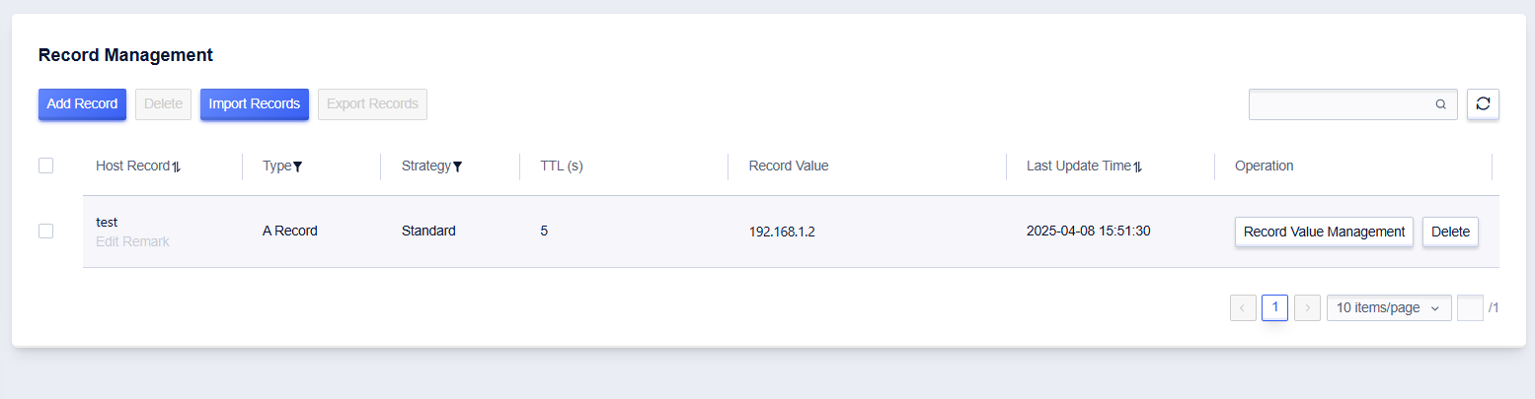Sort by Host Record arrows icon

[x=177, y=166]
